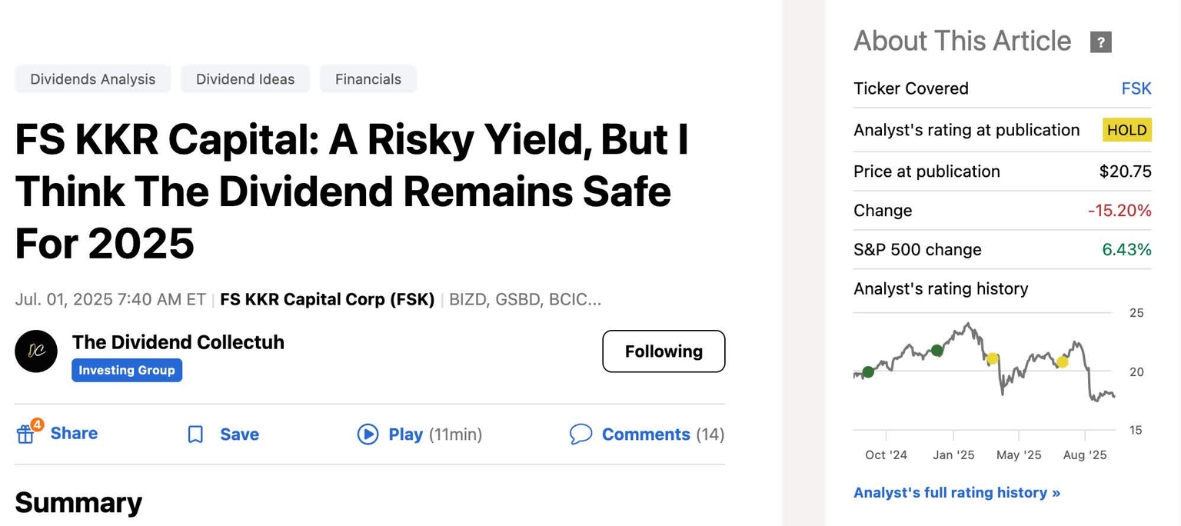Open comments by clicking the (14) count
This screenshot has height=526, width=1181.
tap(710, 434)
